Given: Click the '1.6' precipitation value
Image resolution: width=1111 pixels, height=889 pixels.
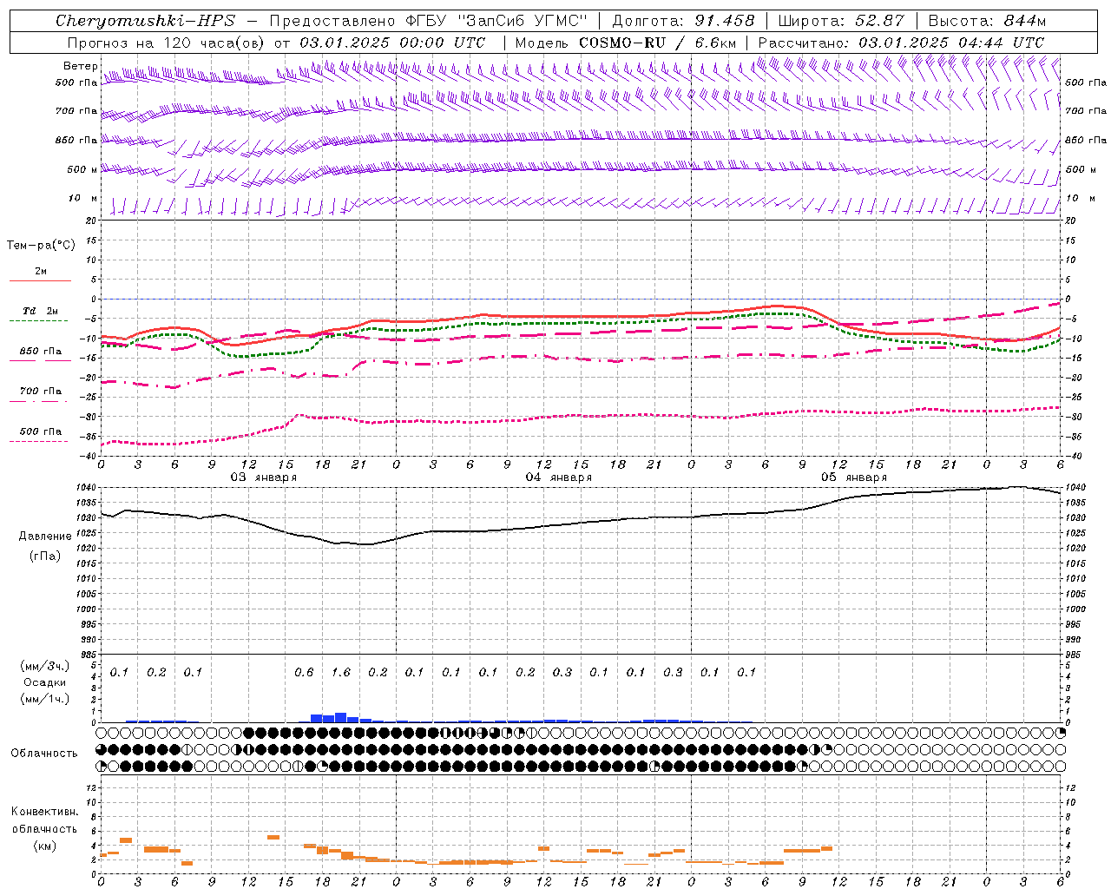Looking at the screenshot, I should click(341, 673).
